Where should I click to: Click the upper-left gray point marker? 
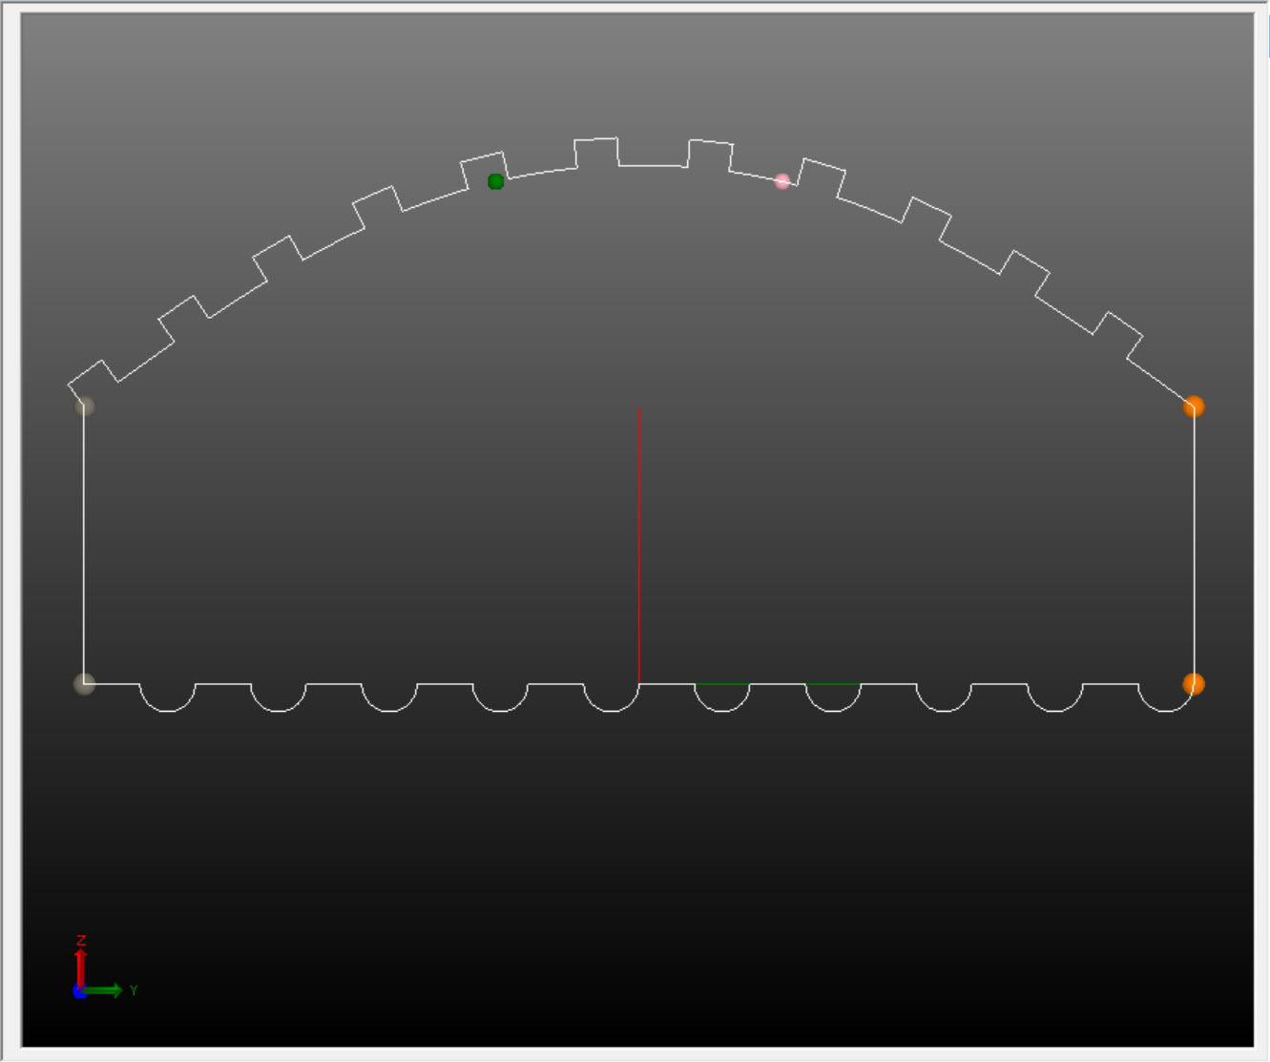click(85, 406)
